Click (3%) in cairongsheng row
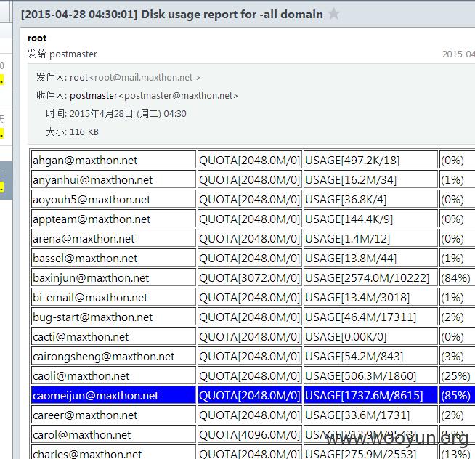 click(457, 357)
